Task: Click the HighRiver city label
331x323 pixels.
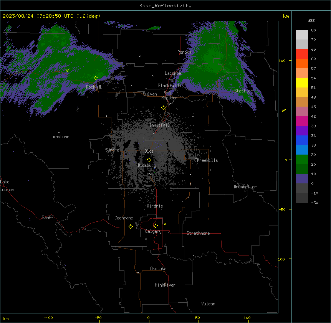Action: click(165, 285)
